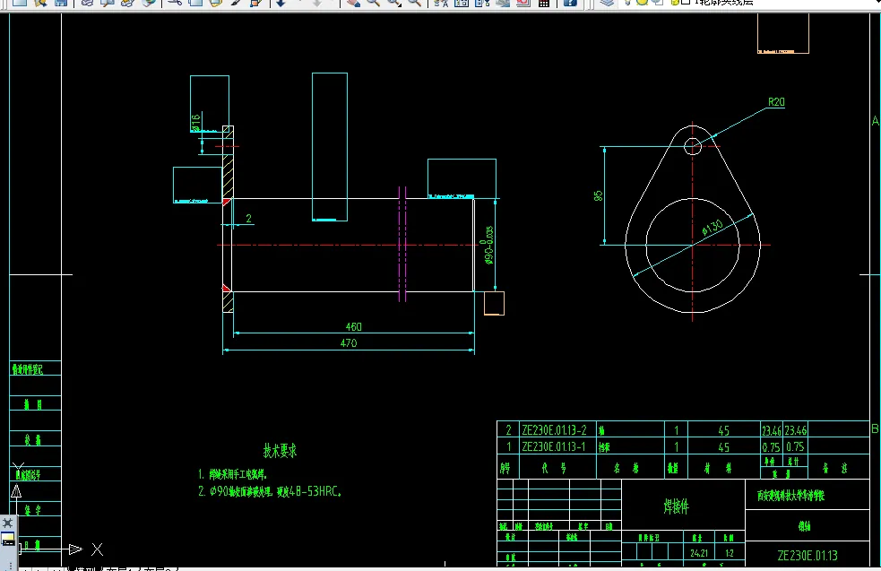This screenshot has height=571, width=881.
Task: Select the 95 vertical dimension text
Action: pyautogui.click(x=598, y=195)
